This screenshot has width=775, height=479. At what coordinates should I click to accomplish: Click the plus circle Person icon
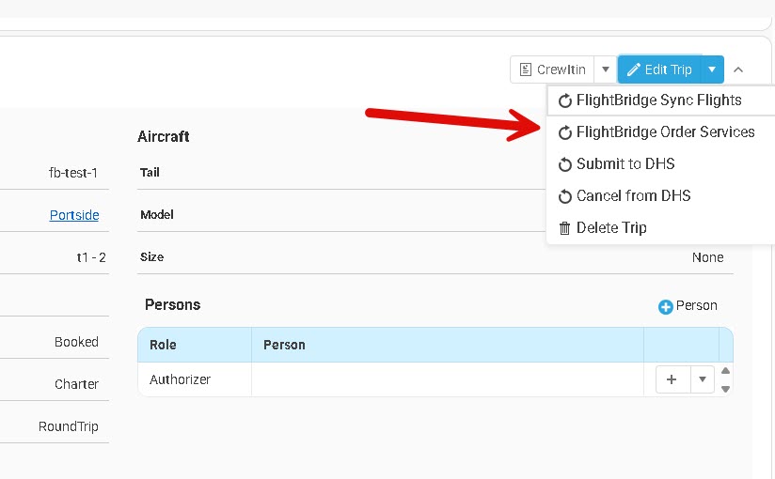tap(665, 306)
